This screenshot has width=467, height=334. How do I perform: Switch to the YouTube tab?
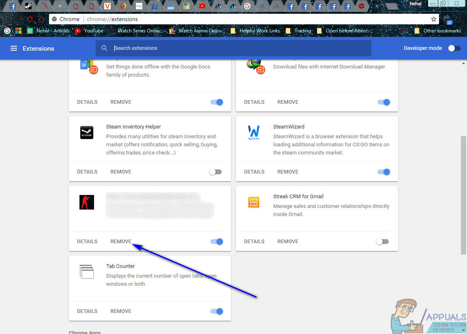(202, 6)
